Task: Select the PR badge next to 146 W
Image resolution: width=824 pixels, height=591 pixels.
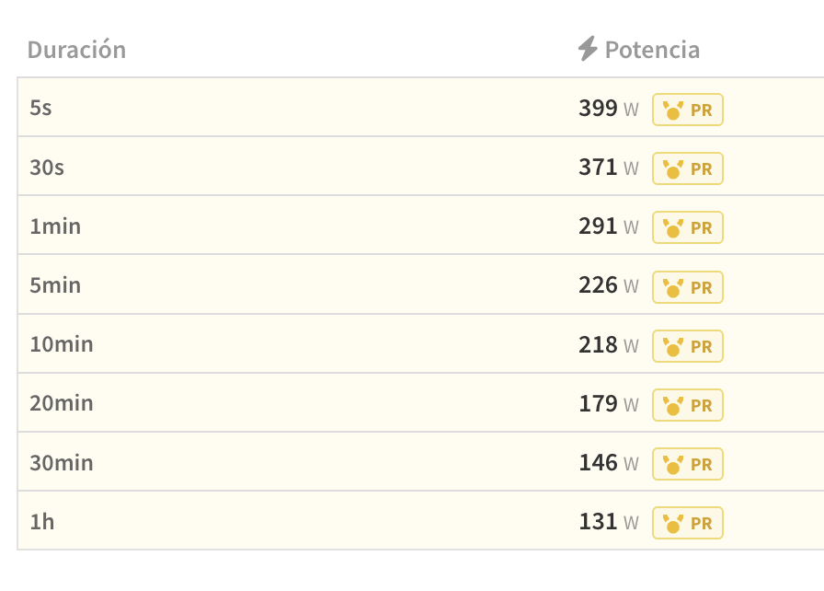Action: click(688, 464)
